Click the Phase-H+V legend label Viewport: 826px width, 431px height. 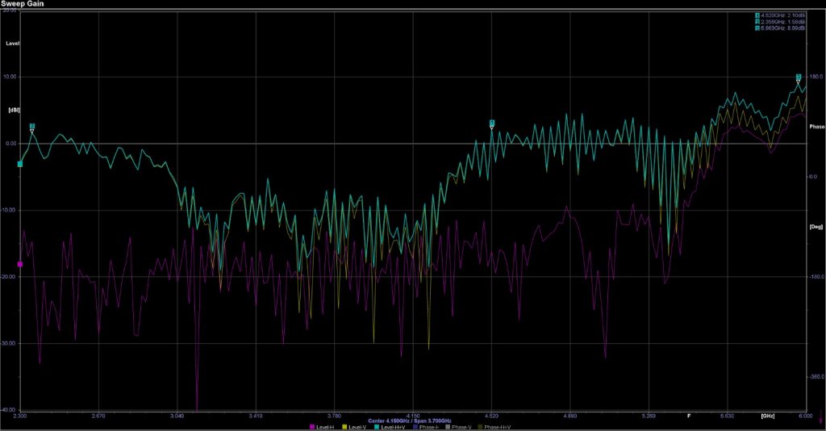coord(497,427)
